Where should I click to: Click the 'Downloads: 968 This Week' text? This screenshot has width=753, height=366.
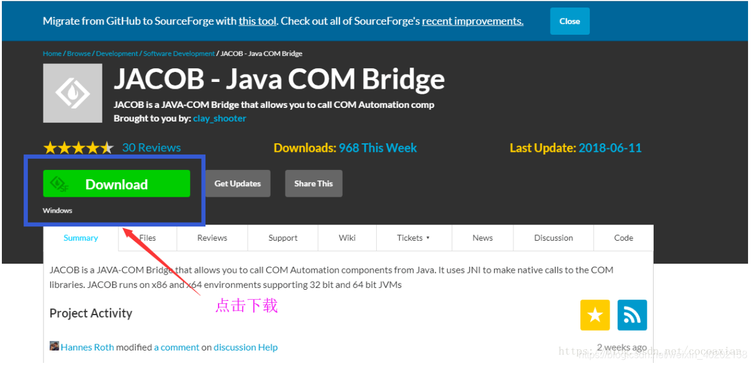pyautogui.click(x=345, y=148)
